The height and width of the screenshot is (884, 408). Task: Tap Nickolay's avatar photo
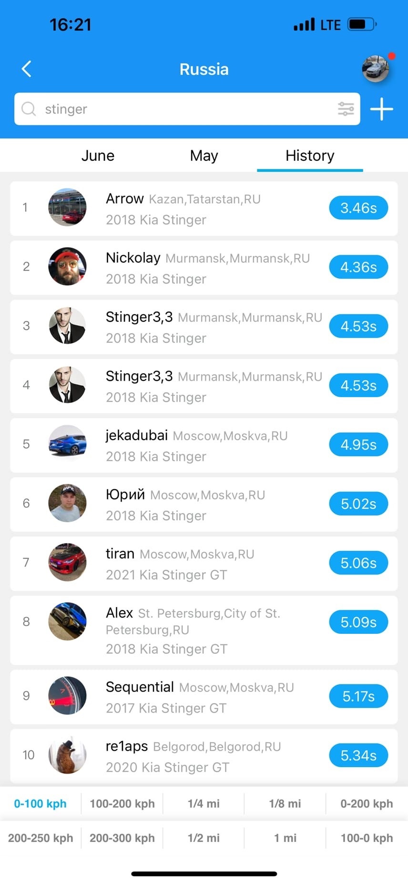click(x=67, y=266)
